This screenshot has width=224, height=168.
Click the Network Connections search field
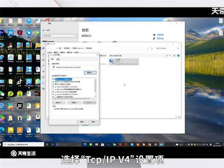click(x=167, y=48)
